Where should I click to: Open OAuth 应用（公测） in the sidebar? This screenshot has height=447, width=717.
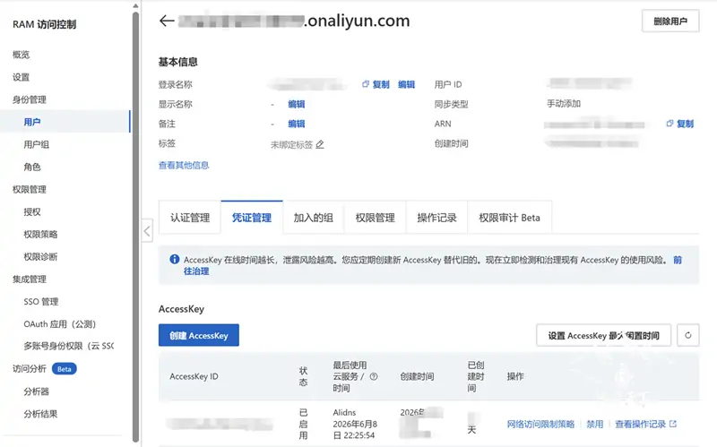pyautogui.click(x=60, y=324)
